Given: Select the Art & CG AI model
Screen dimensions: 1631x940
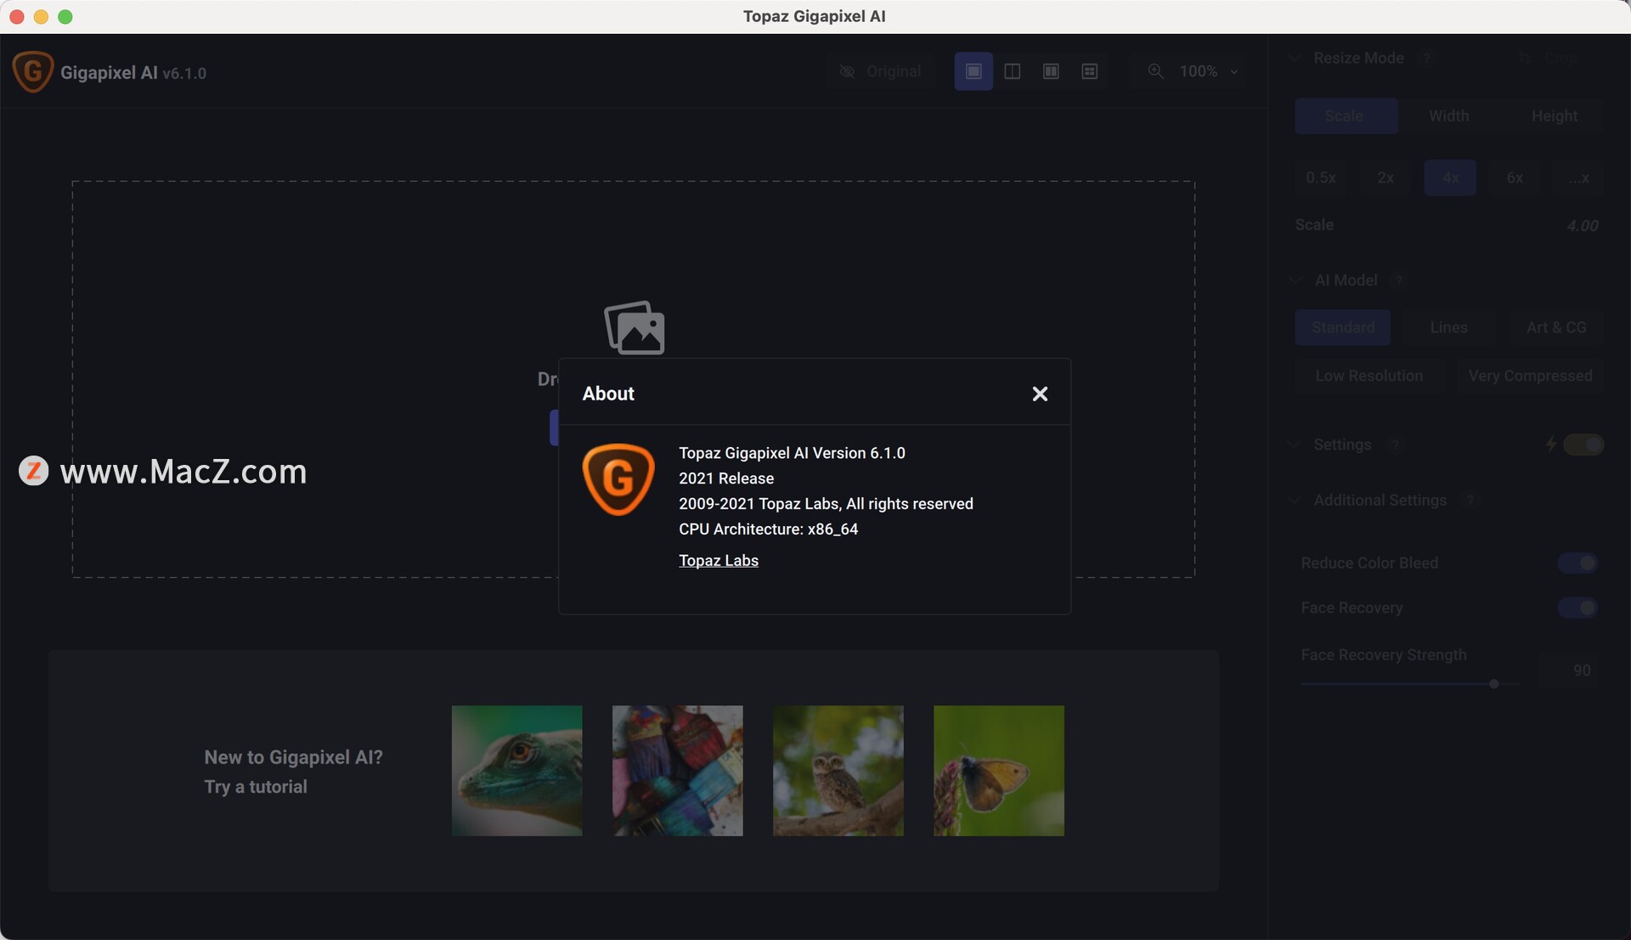Looking at the screenshot, I should click(1555, 327).
